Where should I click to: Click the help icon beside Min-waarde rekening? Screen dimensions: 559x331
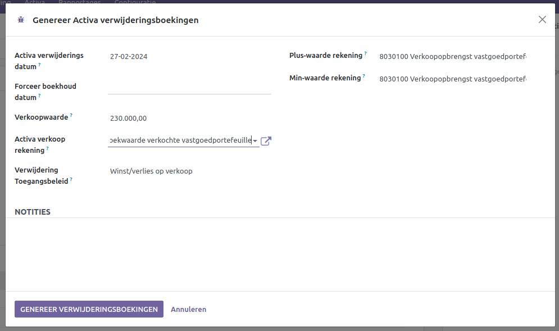click(363, 76)
